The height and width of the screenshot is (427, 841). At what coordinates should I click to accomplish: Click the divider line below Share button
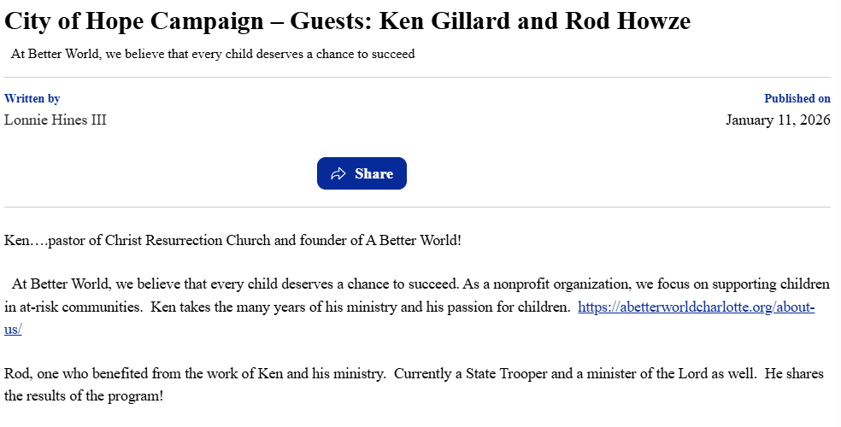[x=417, y=207]
